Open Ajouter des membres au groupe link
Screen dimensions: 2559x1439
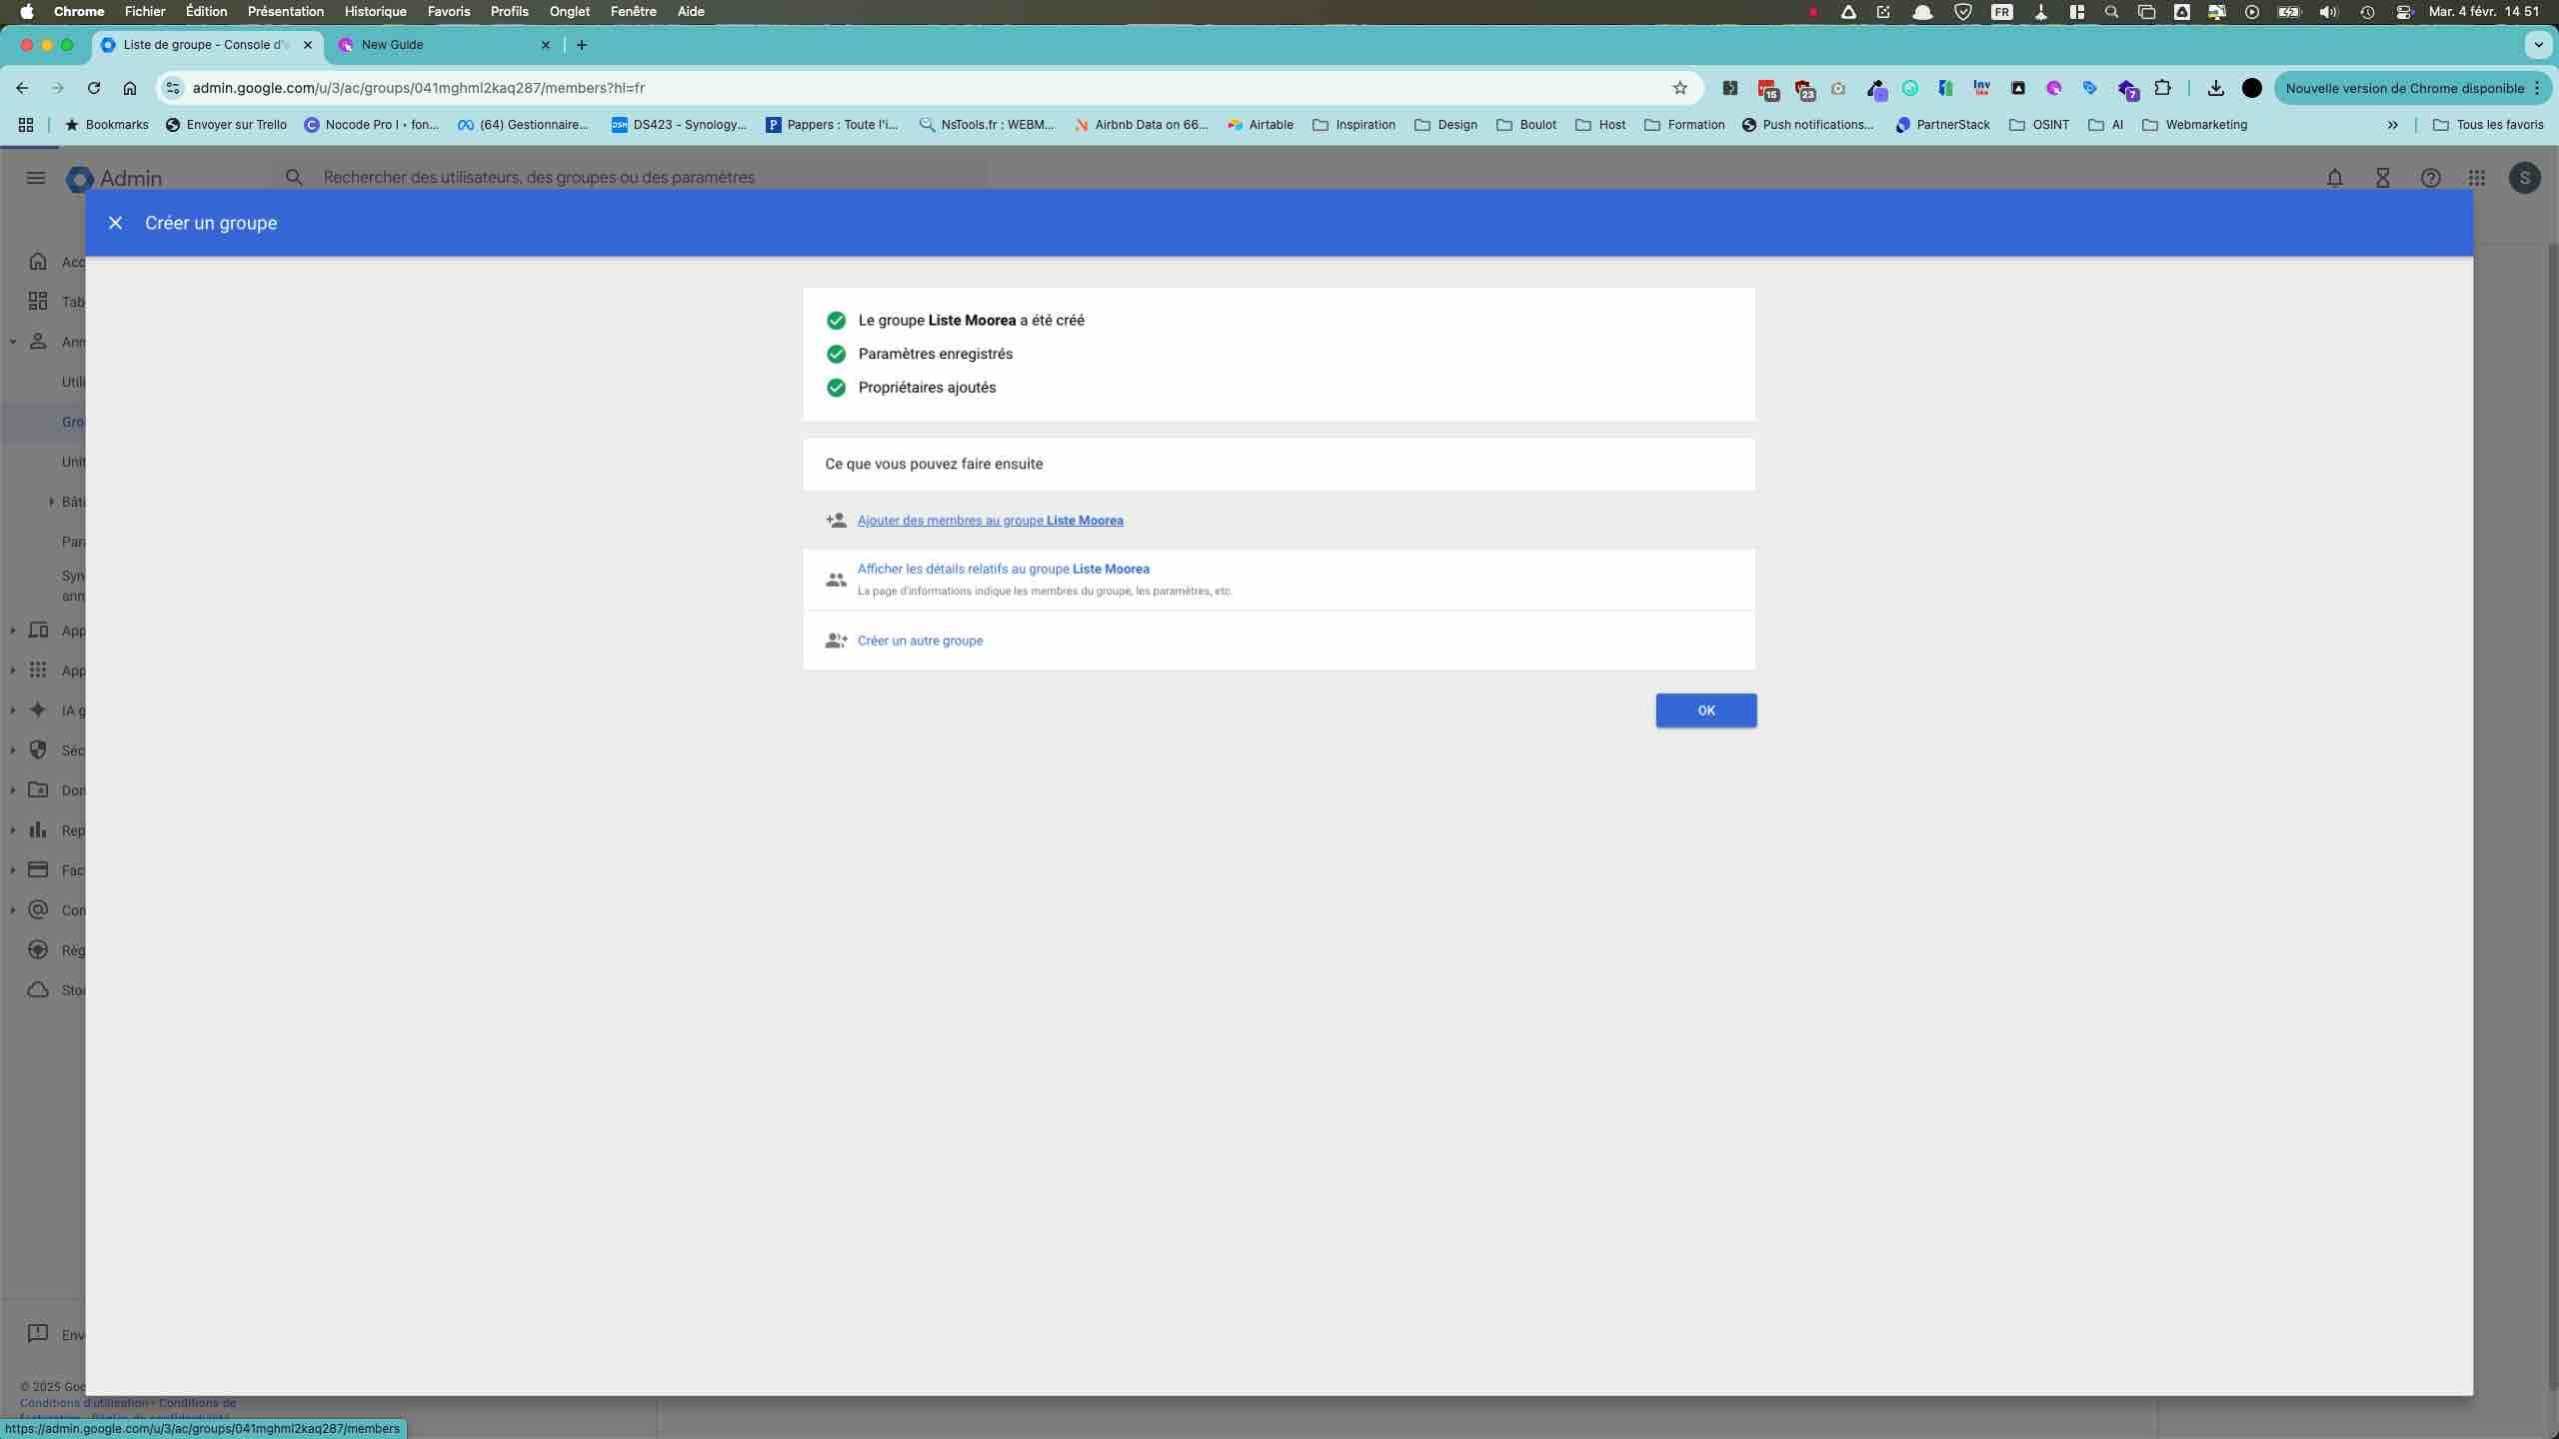click(990, 521)
